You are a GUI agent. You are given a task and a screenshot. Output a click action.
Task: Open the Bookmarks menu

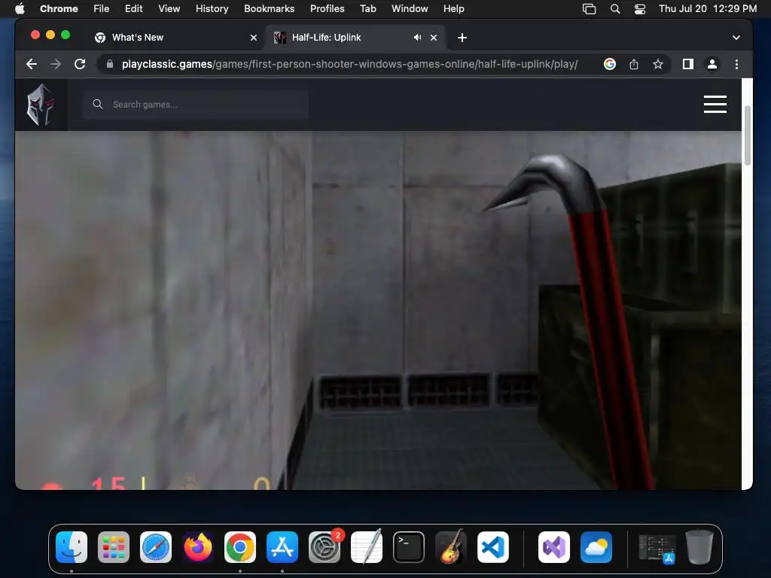click(269, 8)
